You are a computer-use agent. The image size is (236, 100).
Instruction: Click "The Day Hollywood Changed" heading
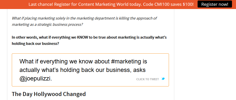pos(49,94)
